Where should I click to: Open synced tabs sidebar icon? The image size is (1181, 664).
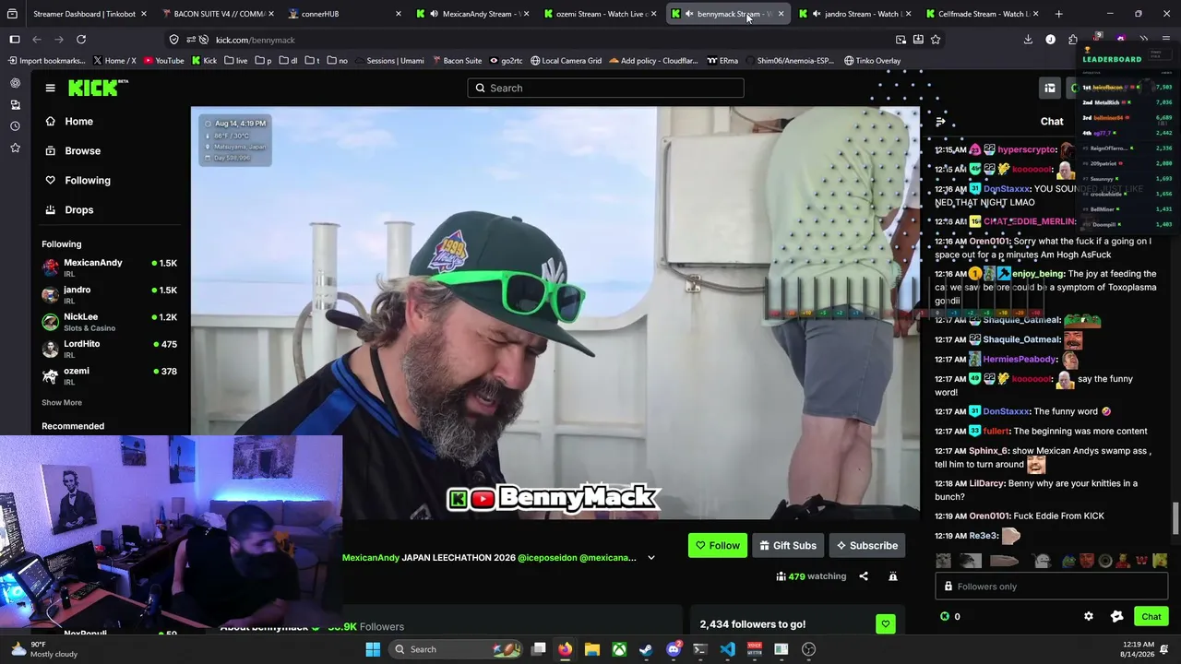[15, 104]
